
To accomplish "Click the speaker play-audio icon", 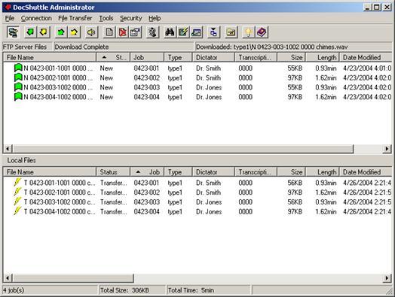I will coord(91,32).
